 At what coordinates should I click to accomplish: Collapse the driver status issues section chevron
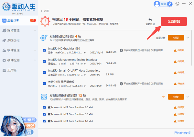pos(188,38)
